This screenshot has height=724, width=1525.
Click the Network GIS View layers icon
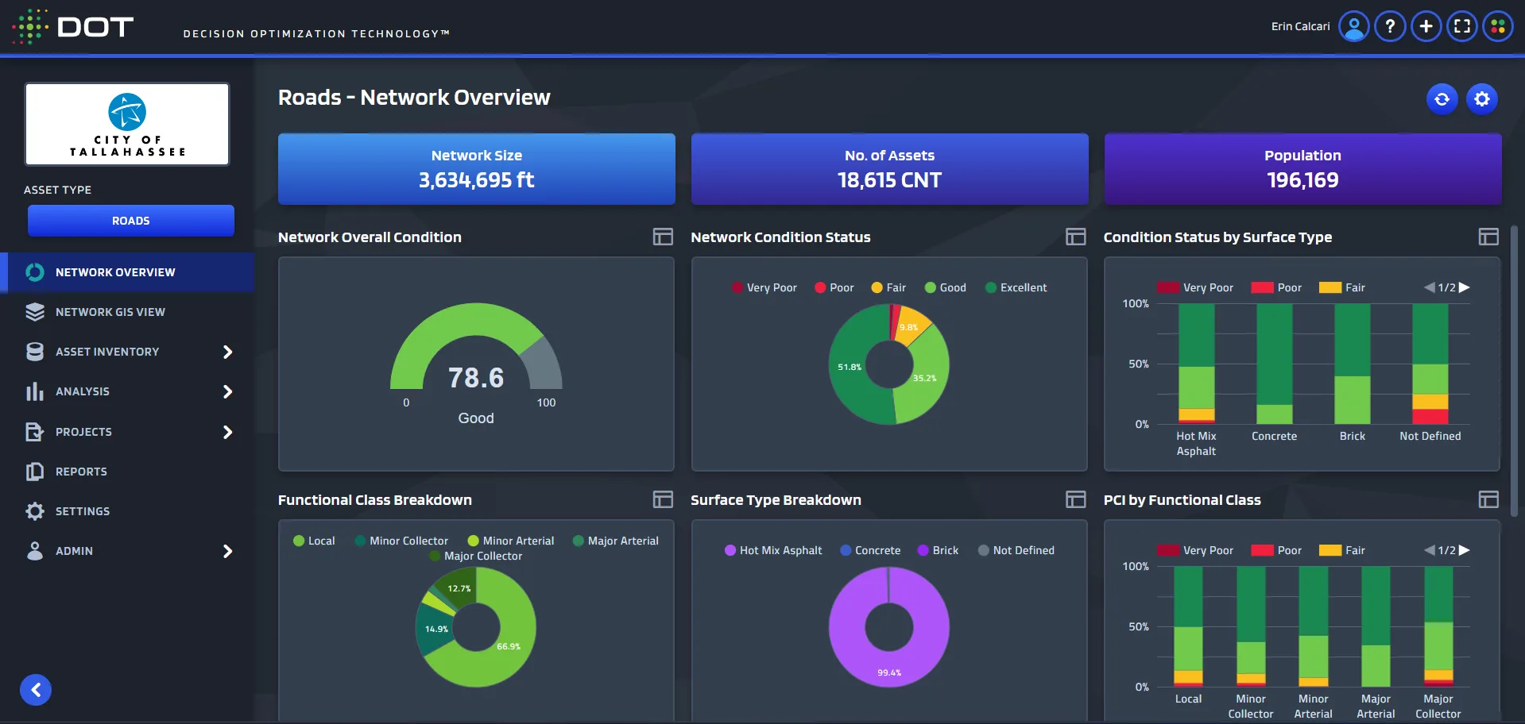click(35, 312)
